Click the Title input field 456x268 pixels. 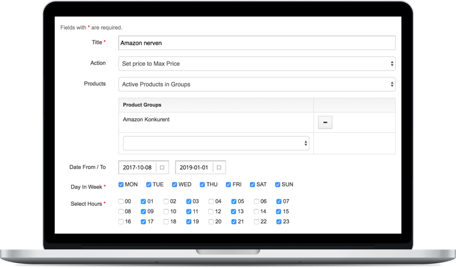257,43
